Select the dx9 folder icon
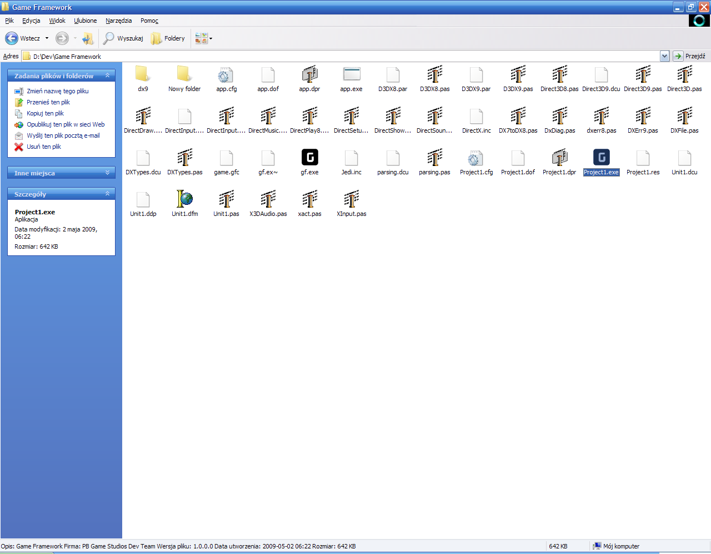 point(143,74)
